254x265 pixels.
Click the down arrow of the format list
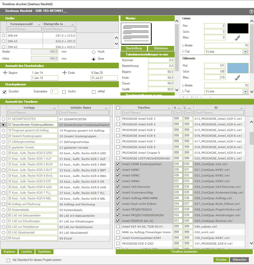click(x=116, y=44)
